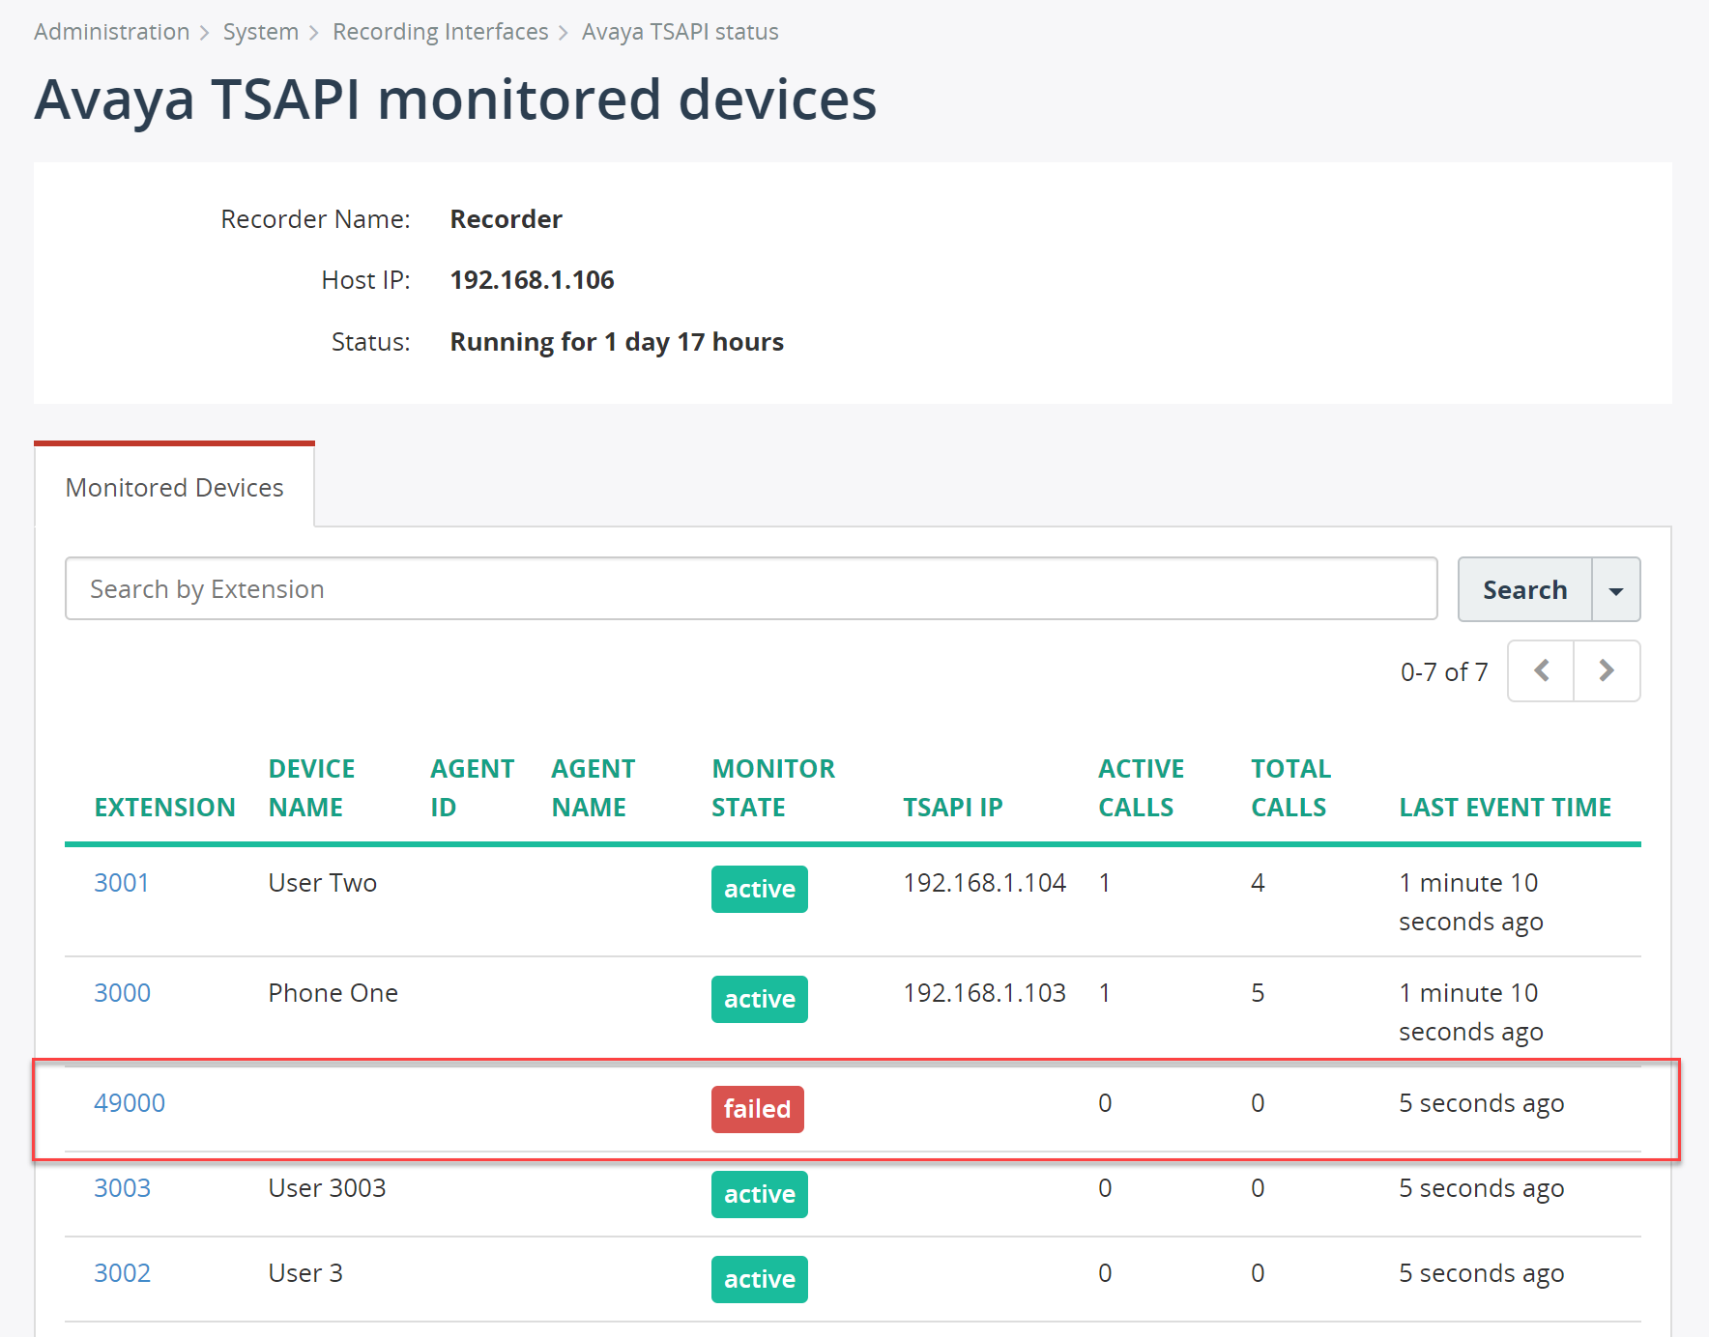The height and width of the screenshot is (1337, 1709).
Task: Go to next page of results
Action: (x=1607, y=670)
